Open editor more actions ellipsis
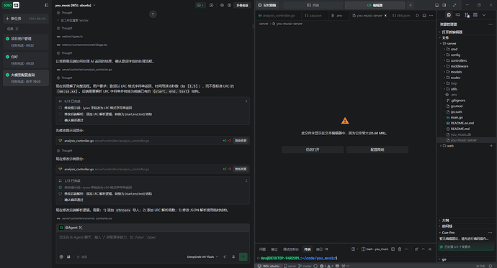 (431, 16)
